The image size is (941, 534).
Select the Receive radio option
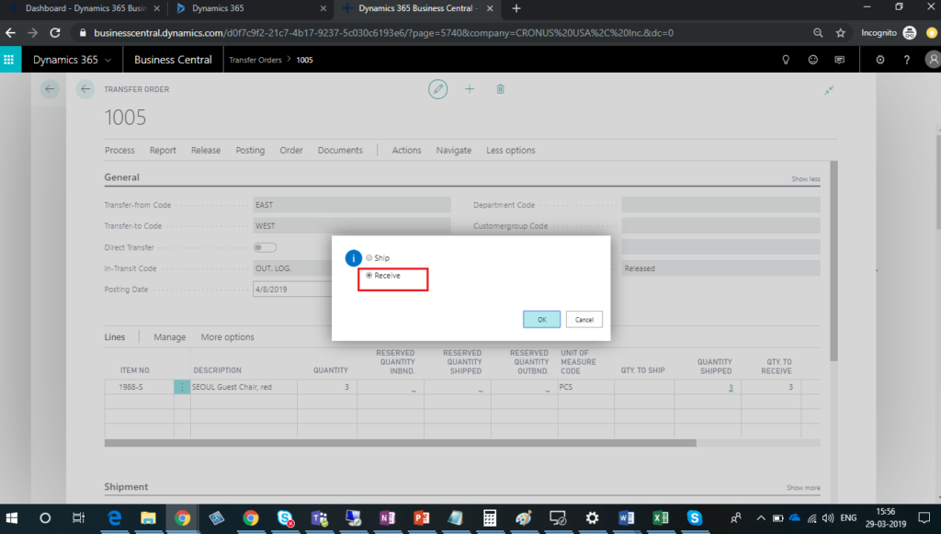pyautogui.click(x=369, y=276)
